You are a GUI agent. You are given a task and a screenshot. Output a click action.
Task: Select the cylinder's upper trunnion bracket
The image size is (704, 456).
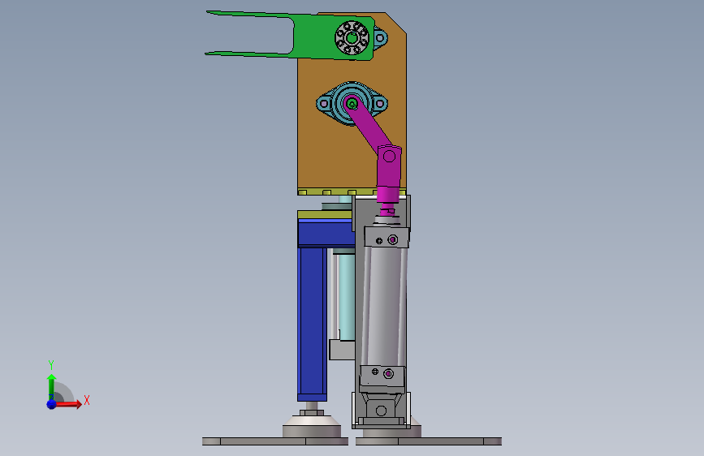pyautogui.click(x=387, y=237)
